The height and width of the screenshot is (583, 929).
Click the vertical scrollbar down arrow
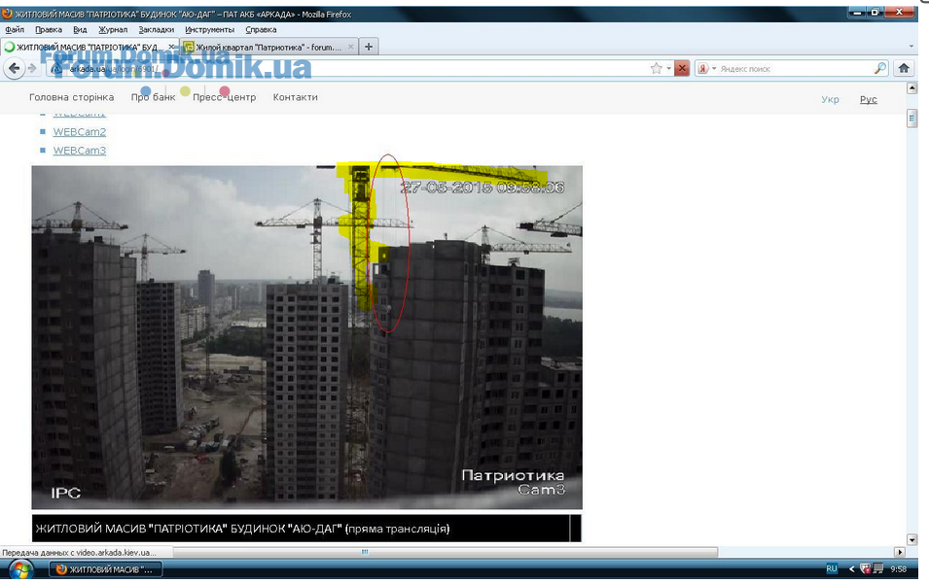pos(911,540)
